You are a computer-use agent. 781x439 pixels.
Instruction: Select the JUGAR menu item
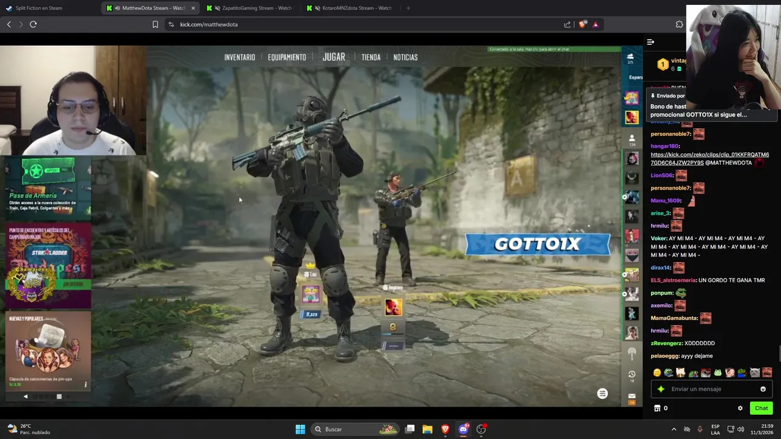pyautogui.click(x=334, y=57)
